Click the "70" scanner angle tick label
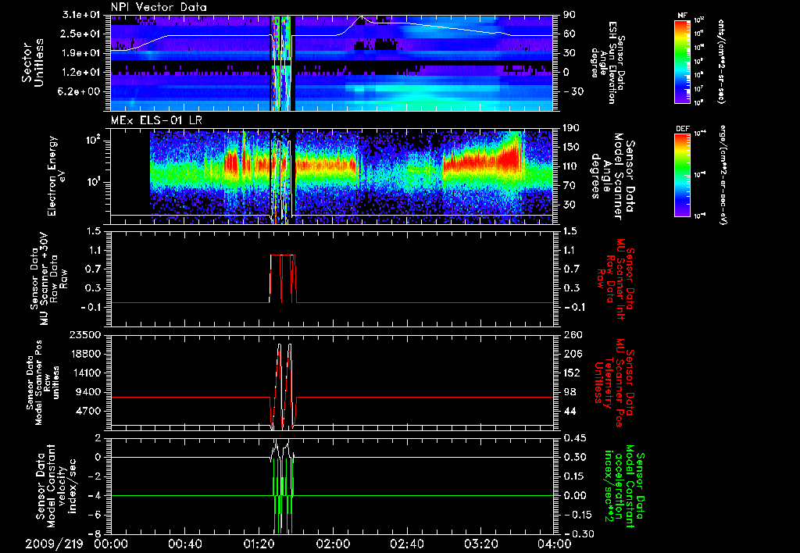 coord(570,185)
